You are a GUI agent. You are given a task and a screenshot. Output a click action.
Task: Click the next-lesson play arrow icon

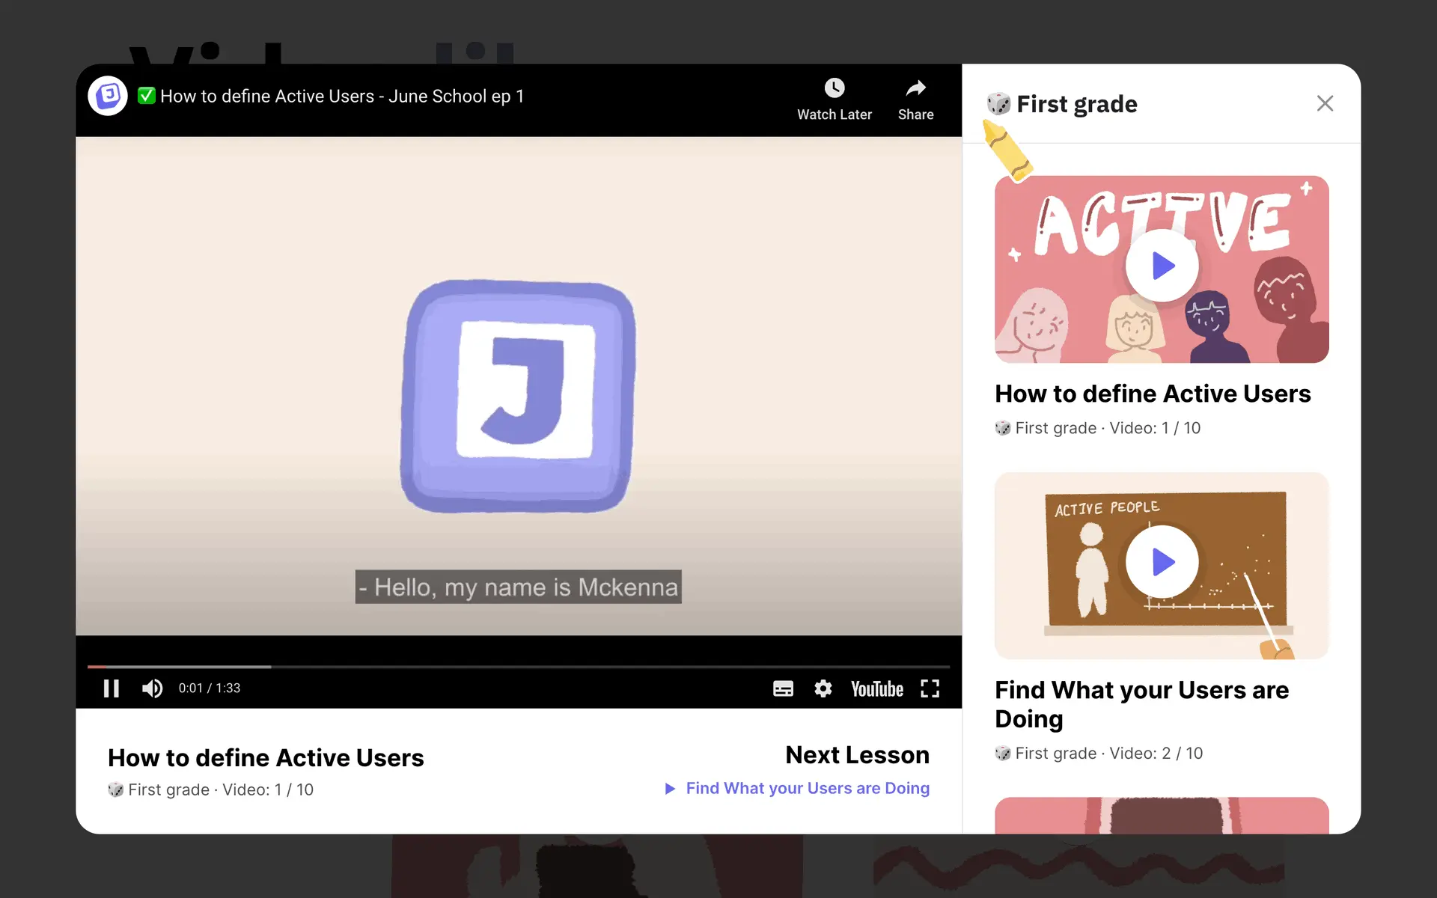[x=670, y=789]
